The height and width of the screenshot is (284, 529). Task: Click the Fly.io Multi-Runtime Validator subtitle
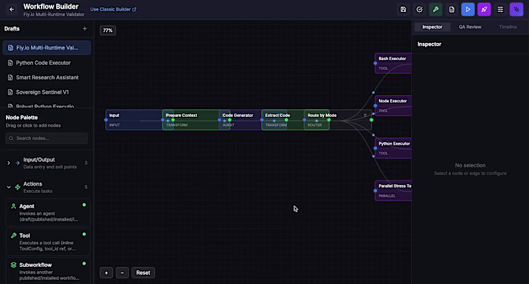[x=54, y=15]
